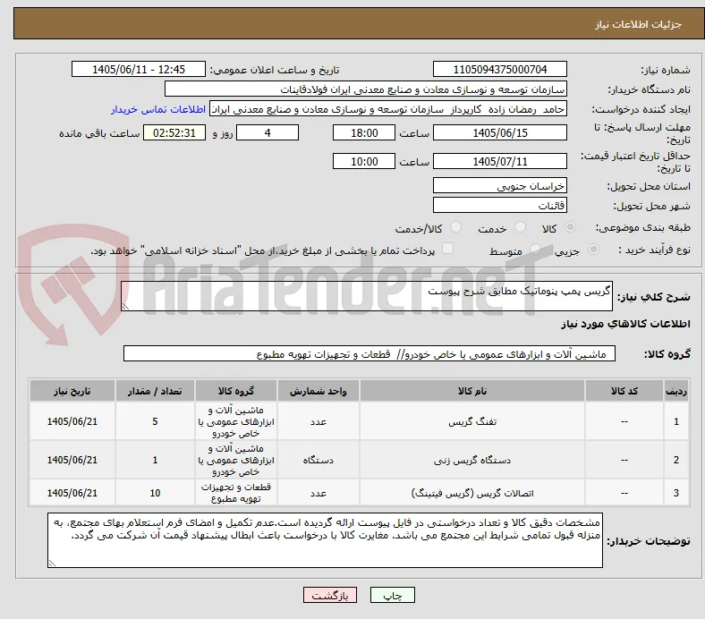The width and height of the screenshot is (705, 619).
Task: Click the کد کالا column header
Action: pos(624,391)
